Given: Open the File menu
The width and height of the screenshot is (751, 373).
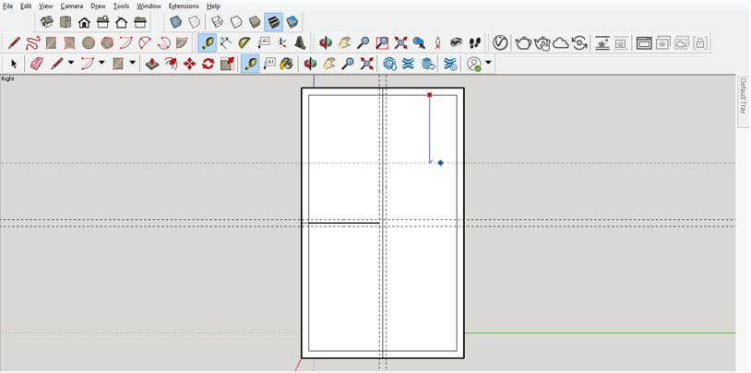Looking at the screenshot, I should pos(7,6).
